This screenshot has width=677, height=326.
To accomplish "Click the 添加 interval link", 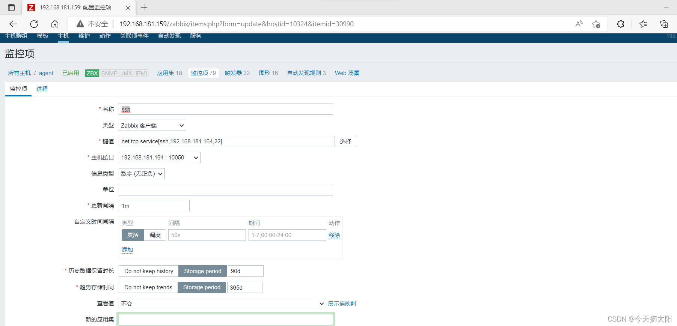I will pyautogui.click(x=127, y=250).
